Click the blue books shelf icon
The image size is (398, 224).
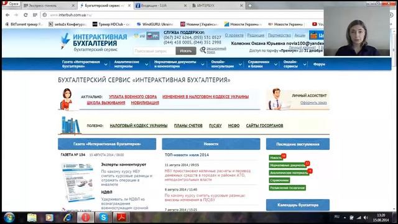pos(70,125)
